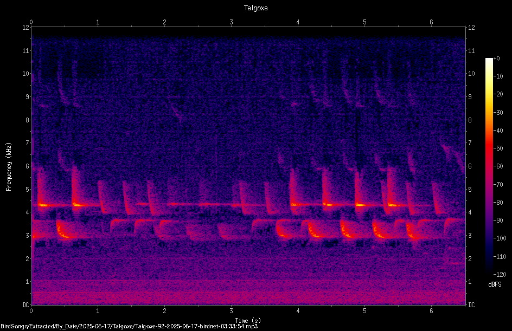Click the 9 kHz label on left axis
Image resolution: width=512 pixels, height=331 pixels.
pos(28,97)
